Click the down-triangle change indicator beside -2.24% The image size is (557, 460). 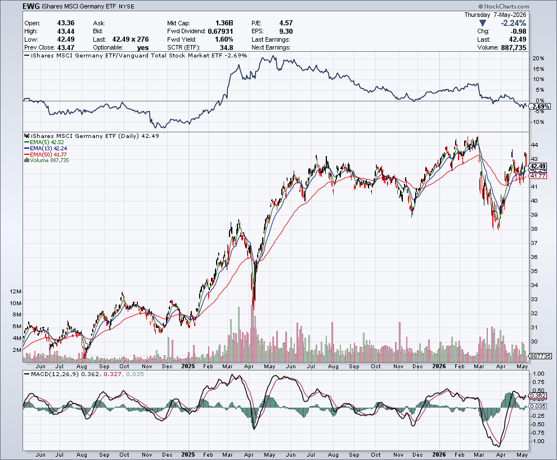pyautogui.click(x=482, y=23)
